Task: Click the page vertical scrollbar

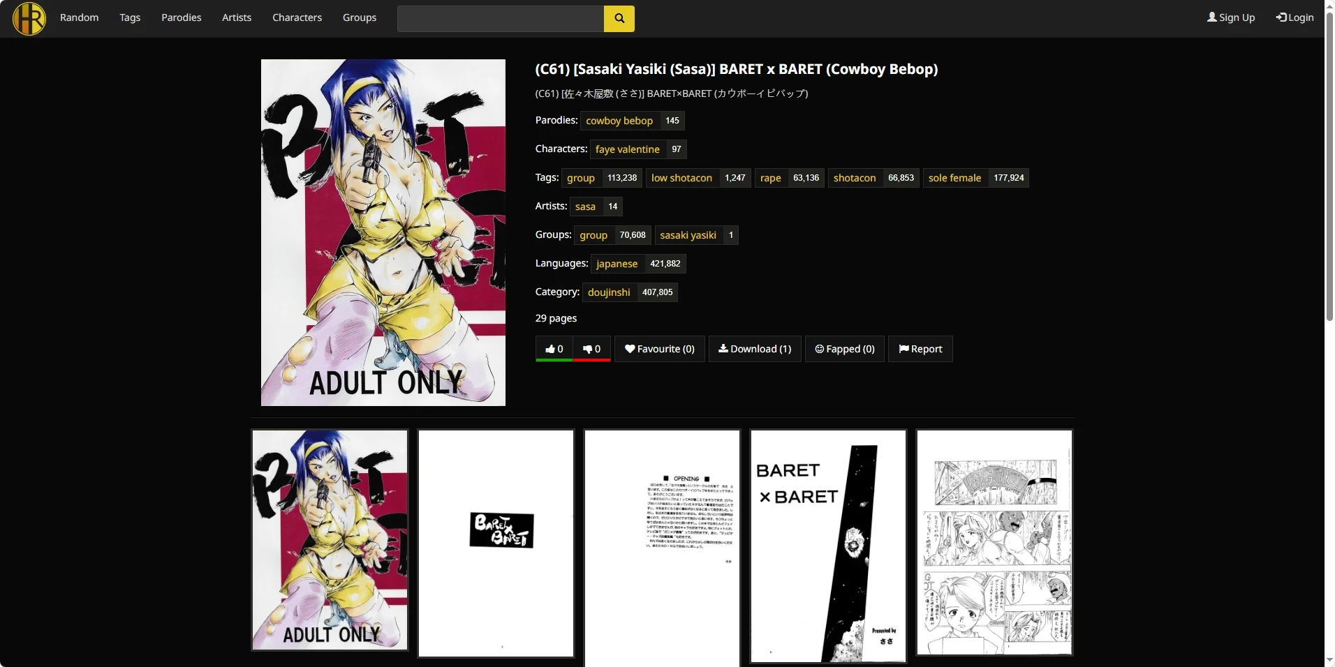Action: 1329,167
